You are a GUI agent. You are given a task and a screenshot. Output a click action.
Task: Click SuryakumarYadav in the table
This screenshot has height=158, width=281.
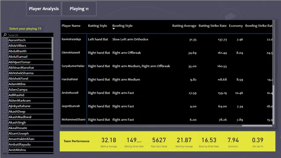pyautogui.click(x=73, y=66)
